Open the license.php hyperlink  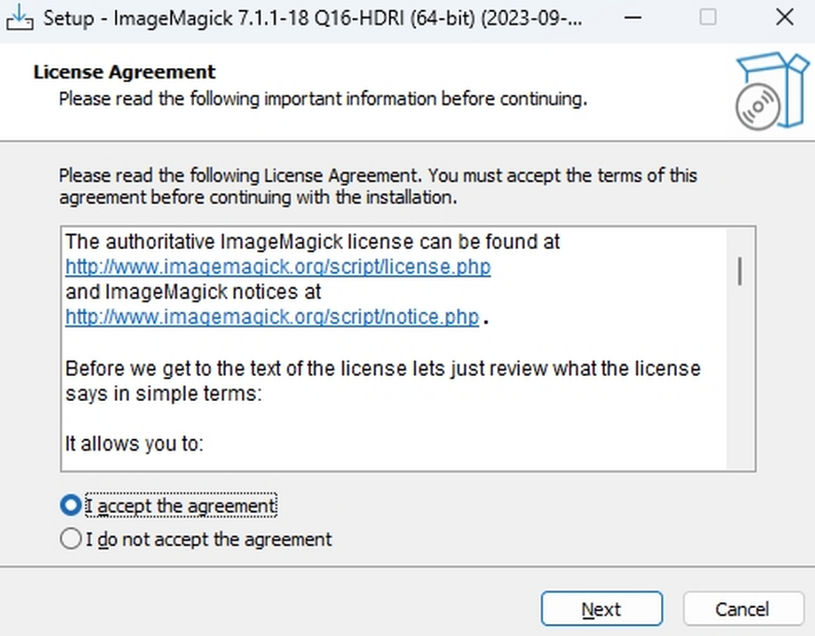[278, 267]
